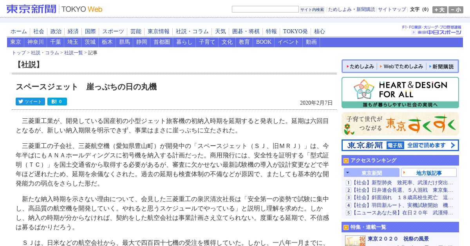The image size is (470, 246).
Task: Open the 囲碁・将棋 section
Action: 246,32
